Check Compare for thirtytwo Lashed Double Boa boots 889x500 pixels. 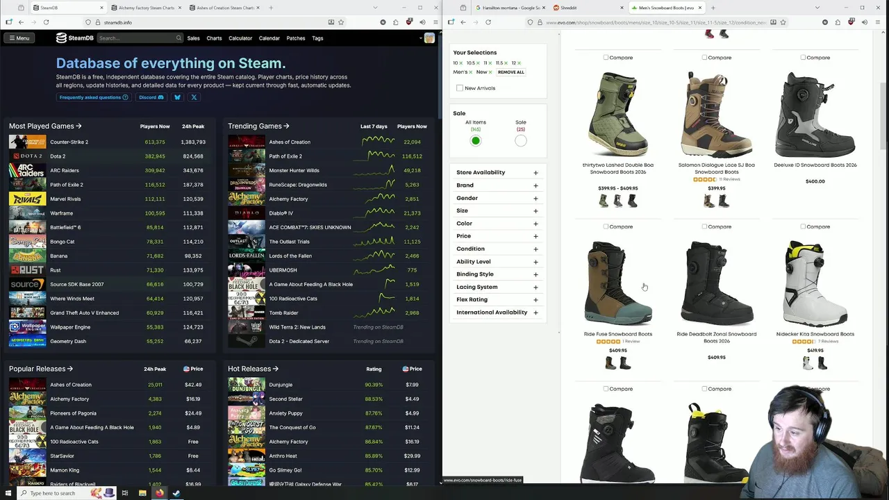606,58
